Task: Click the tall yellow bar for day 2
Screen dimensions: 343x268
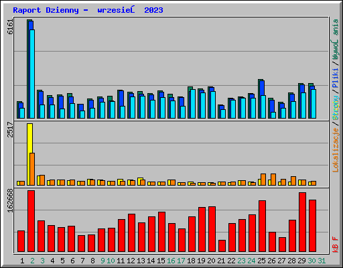Action: [x=29, y=154]
